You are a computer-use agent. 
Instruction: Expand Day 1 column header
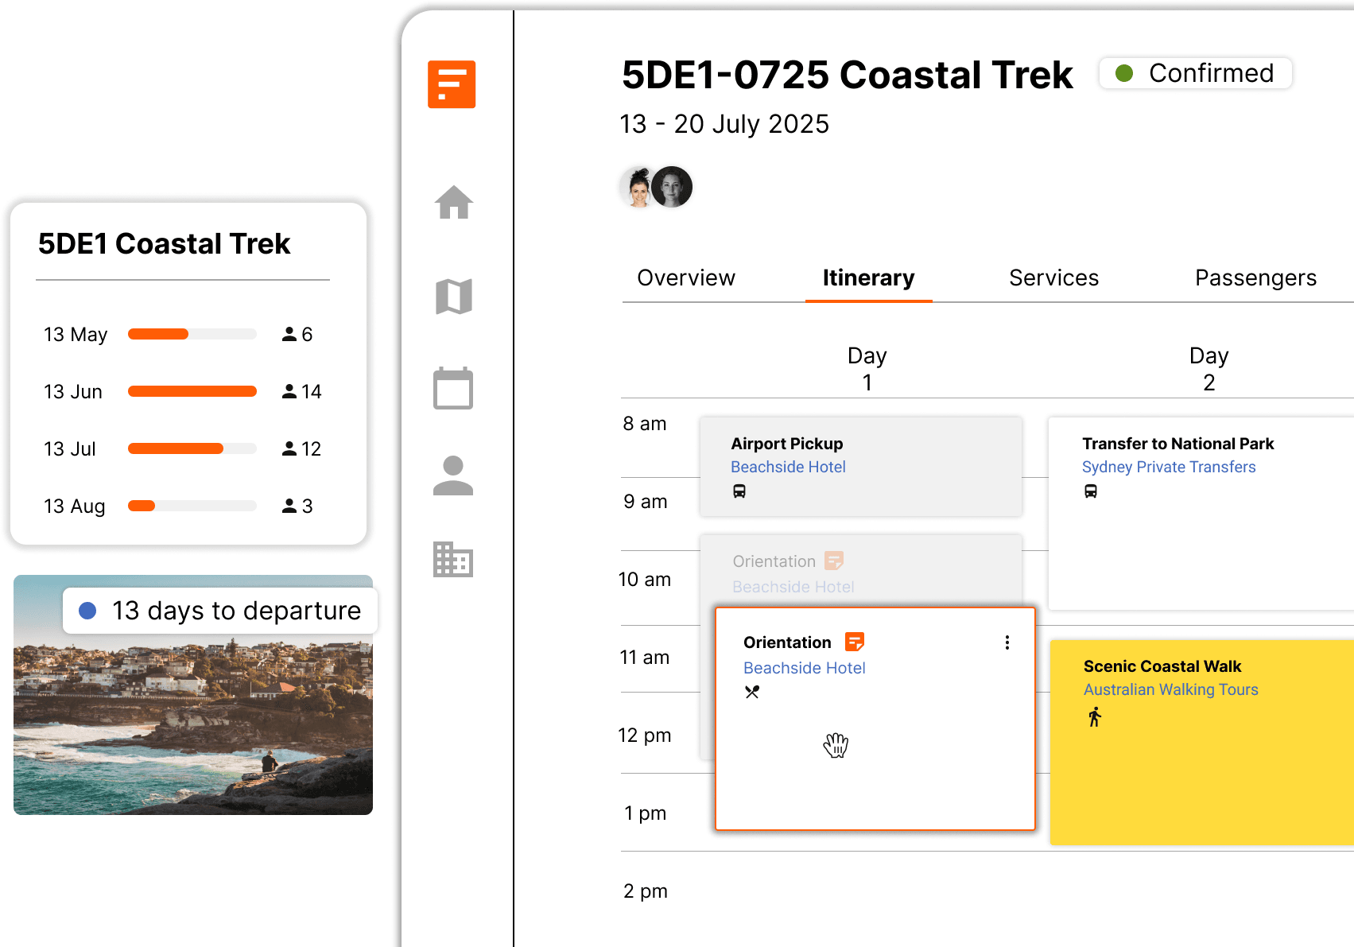click(x=867, y=368)
